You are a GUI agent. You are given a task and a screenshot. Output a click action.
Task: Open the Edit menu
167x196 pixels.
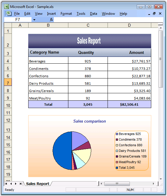point(27,14)
